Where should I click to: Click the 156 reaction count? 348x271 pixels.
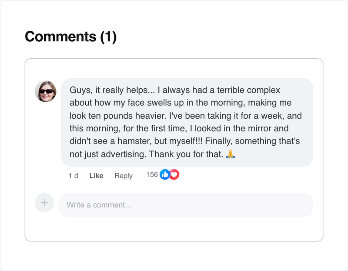click(x=151, y=175)
